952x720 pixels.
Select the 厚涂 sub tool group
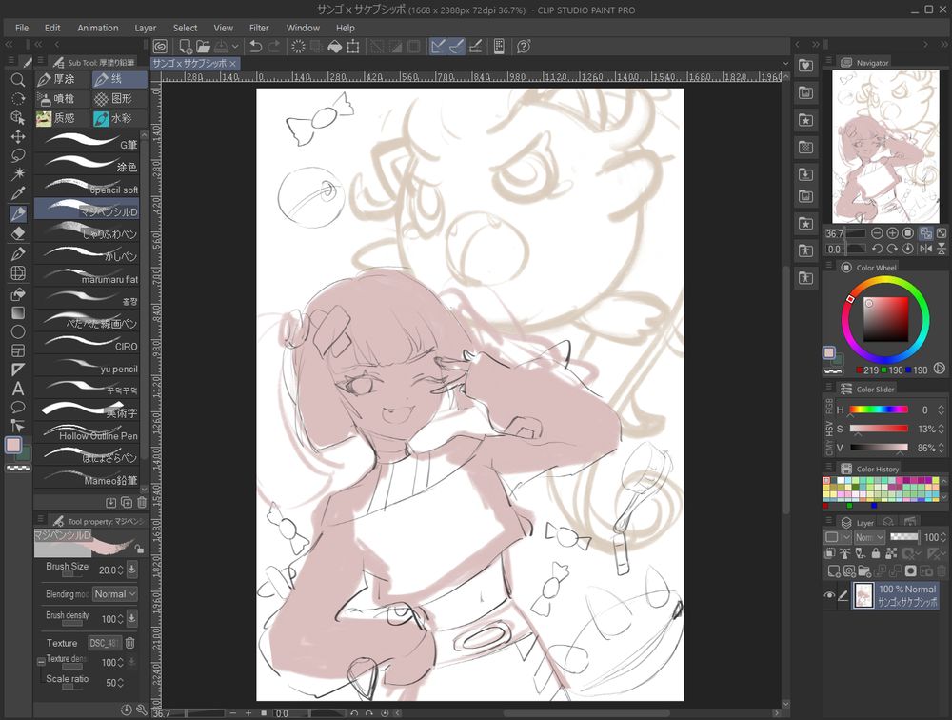pyautogui.click(x=63, y=79)
